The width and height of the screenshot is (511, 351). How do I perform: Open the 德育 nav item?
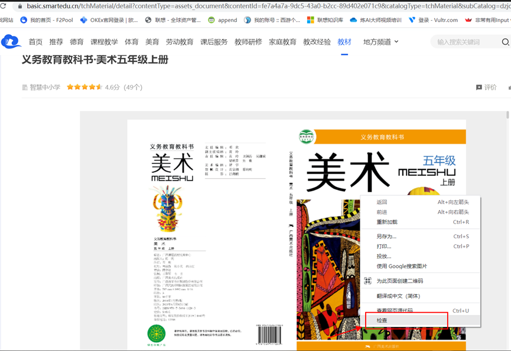point(77,42)
